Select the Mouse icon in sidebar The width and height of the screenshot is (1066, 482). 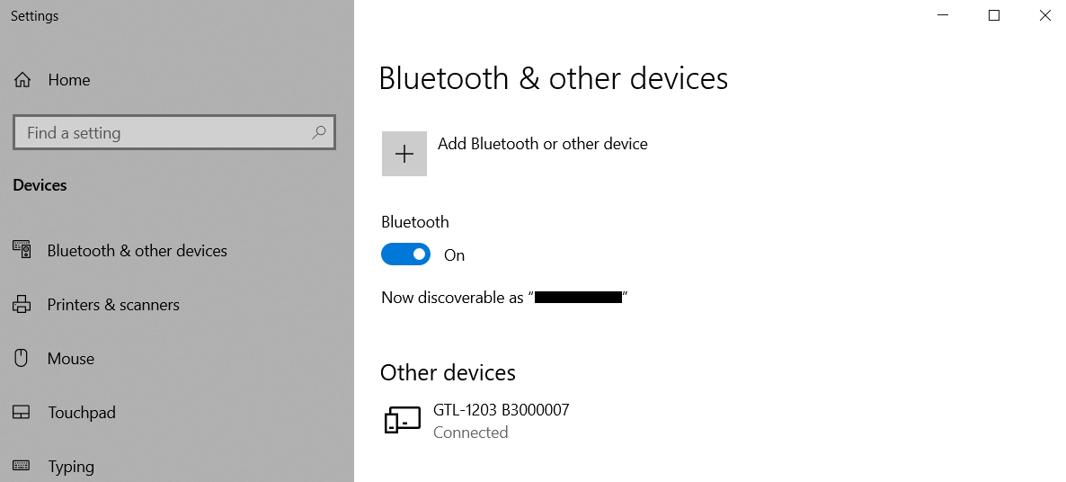[x=22, y=359]
